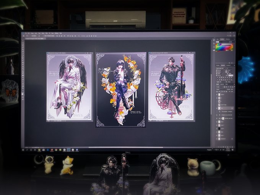Click the center dark artwork canvas
The image size is (260, 195).
click(121, 89)
